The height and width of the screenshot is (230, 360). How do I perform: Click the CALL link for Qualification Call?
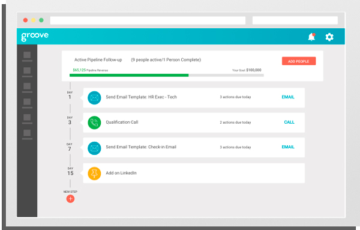(x=289, y=123)
